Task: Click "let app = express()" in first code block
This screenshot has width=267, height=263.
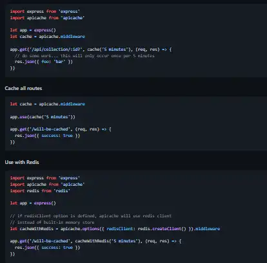Action: coord(33,30)
